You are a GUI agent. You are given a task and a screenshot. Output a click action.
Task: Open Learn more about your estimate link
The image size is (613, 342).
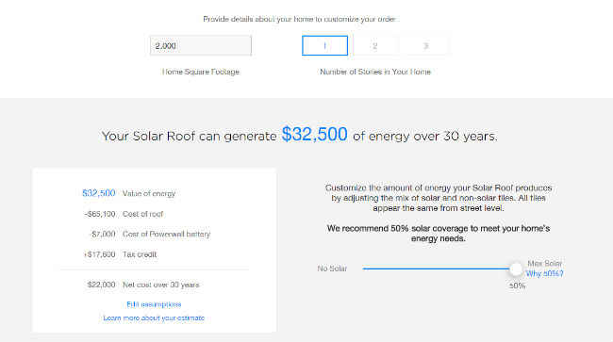[x=154, y=318]
